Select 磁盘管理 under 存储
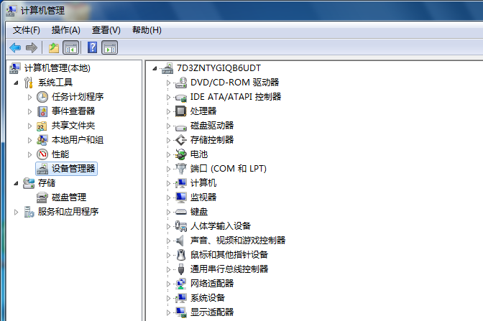 68,197
